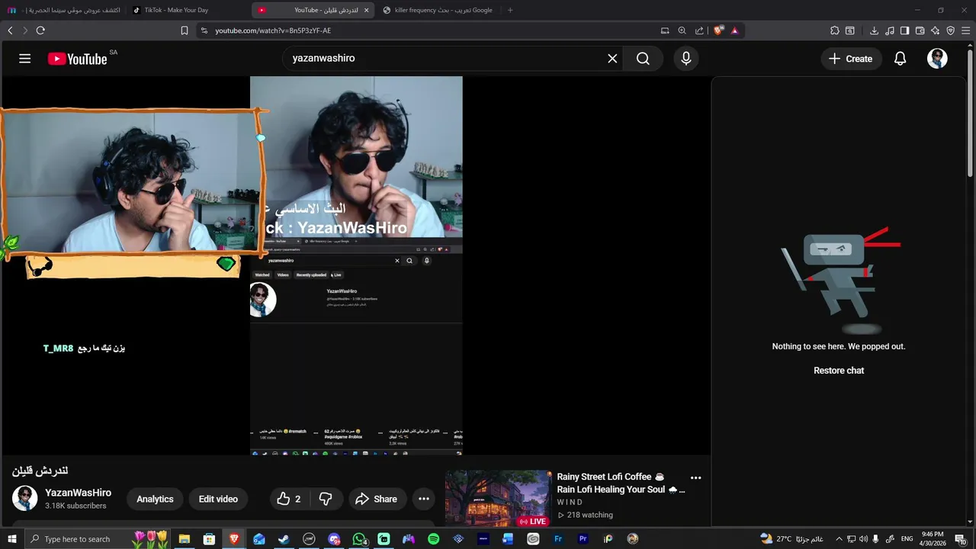Image resolution: width=976 pixels, height=549 pixels.
Task: Open options for Rainy Street Lofi video
Action: click(x=695, y=478)
